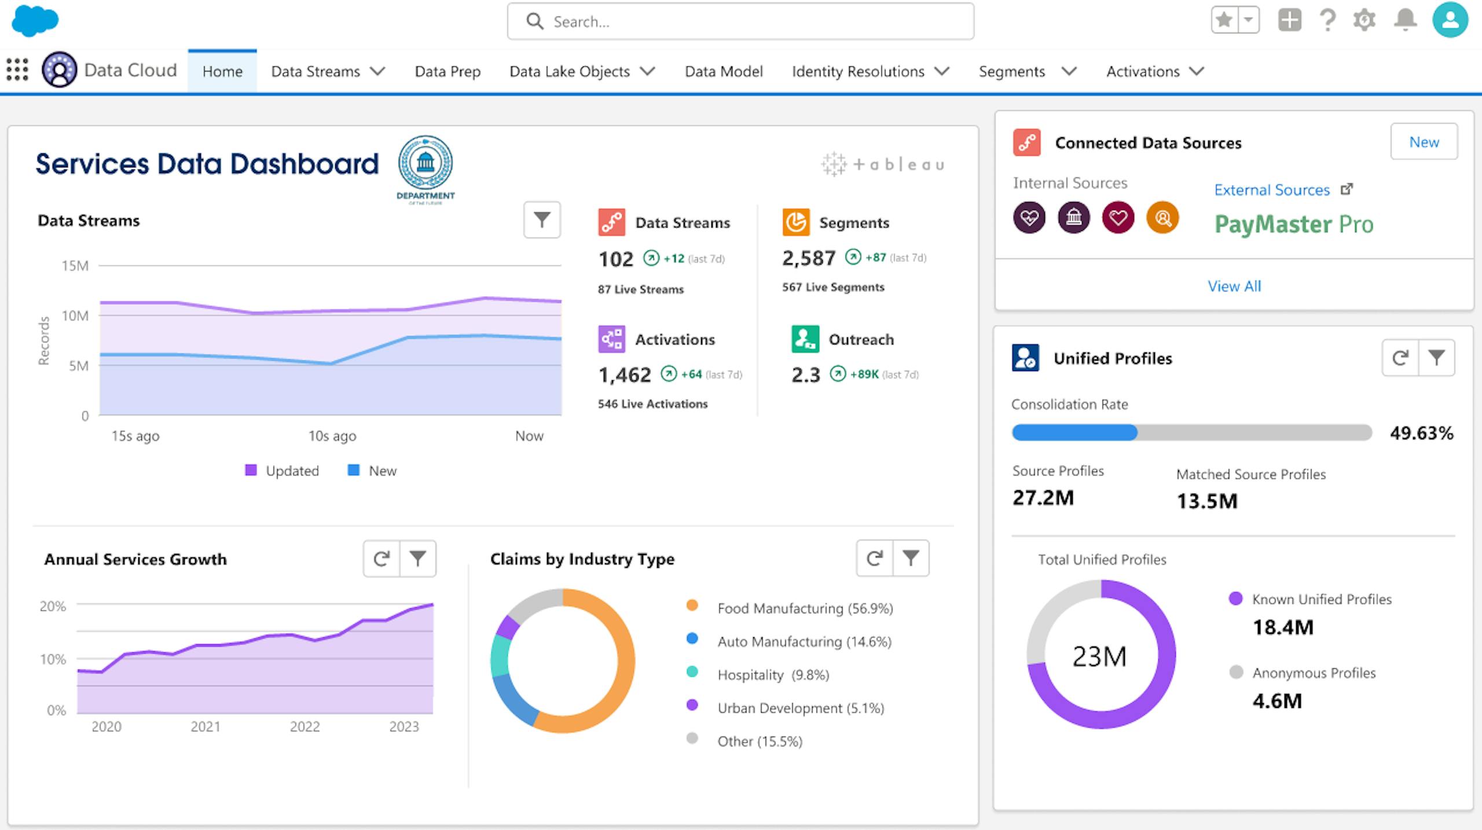1482x830 pixels.
Task: Filter the Data Streams chart
Action: coord(542,220)
